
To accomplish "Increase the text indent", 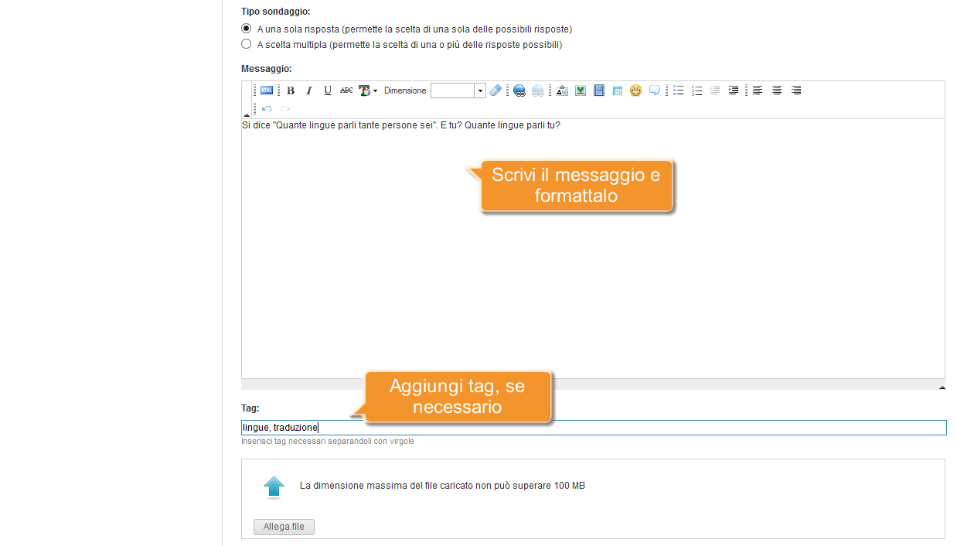I will point(734,90).
